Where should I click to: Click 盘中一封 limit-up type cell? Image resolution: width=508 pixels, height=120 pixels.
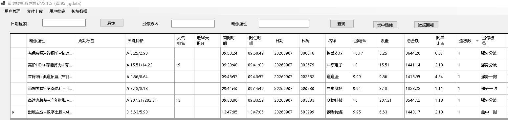pos(493,112)
